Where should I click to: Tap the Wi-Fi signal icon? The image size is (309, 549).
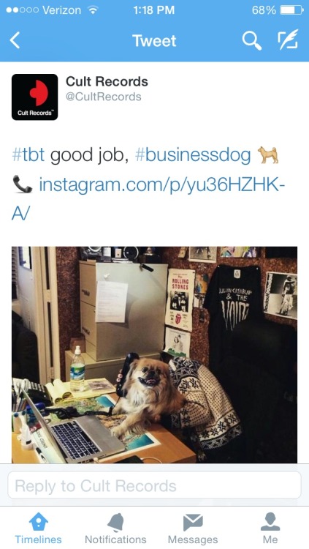pyautogui.click(x=93, y=10)
